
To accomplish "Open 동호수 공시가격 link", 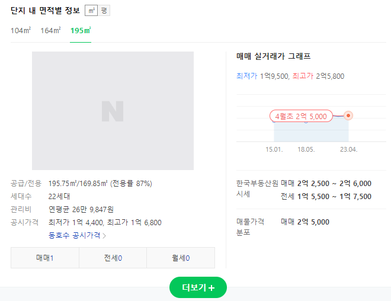I will coord(75,235).
